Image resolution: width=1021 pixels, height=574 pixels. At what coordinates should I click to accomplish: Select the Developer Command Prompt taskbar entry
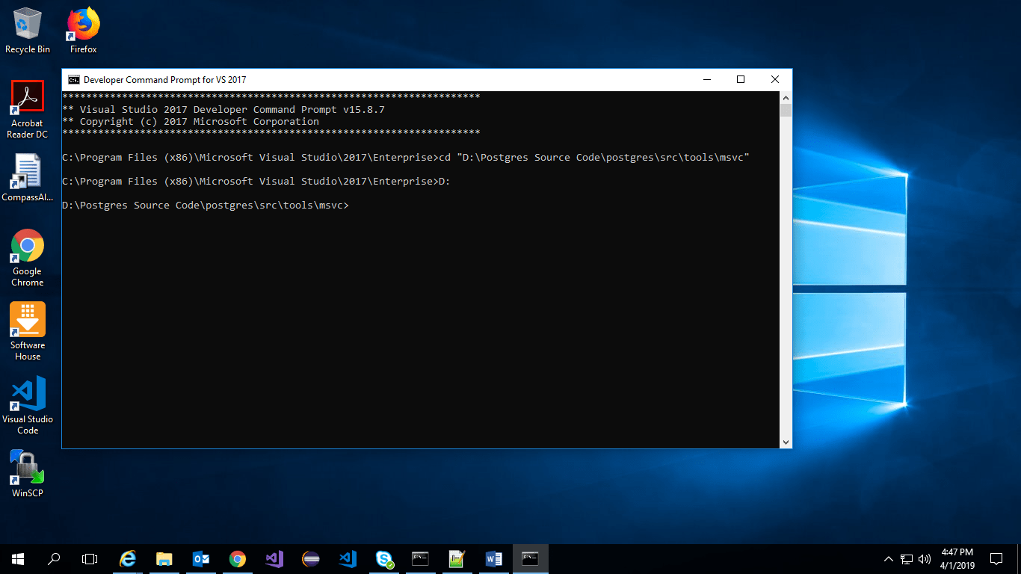pyautogui.click(x=530, y=558)
